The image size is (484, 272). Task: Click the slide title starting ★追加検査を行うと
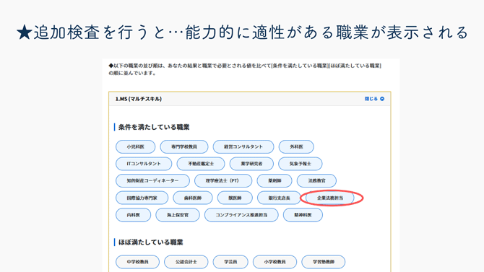click(242, 32)
